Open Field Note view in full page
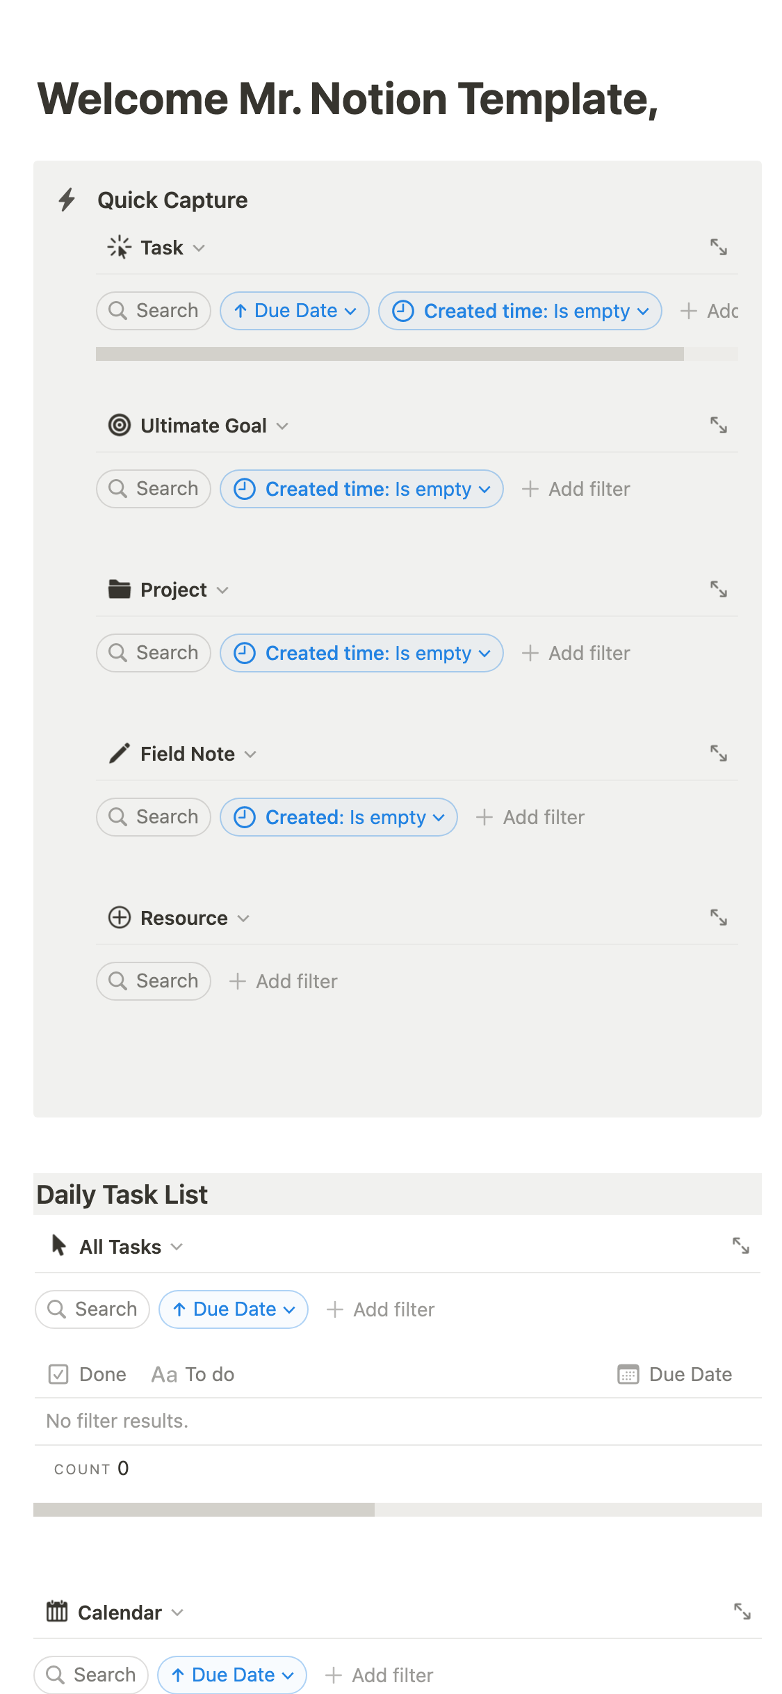Image resolution: width=782 pixels, height=1694 pixels. (x=718, y=754)
